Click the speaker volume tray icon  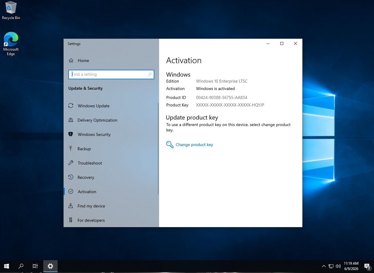tap(338, 266)
